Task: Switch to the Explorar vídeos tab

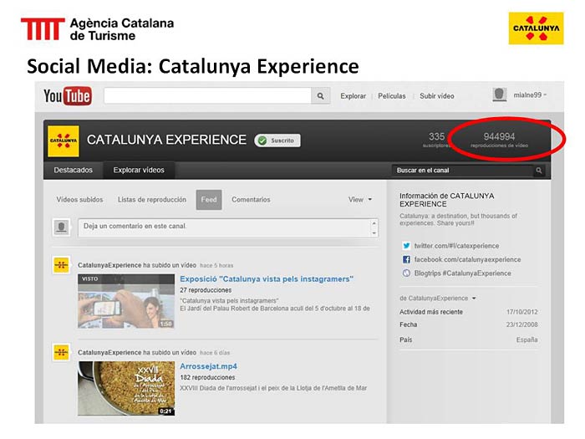Action: pos(139,171)
